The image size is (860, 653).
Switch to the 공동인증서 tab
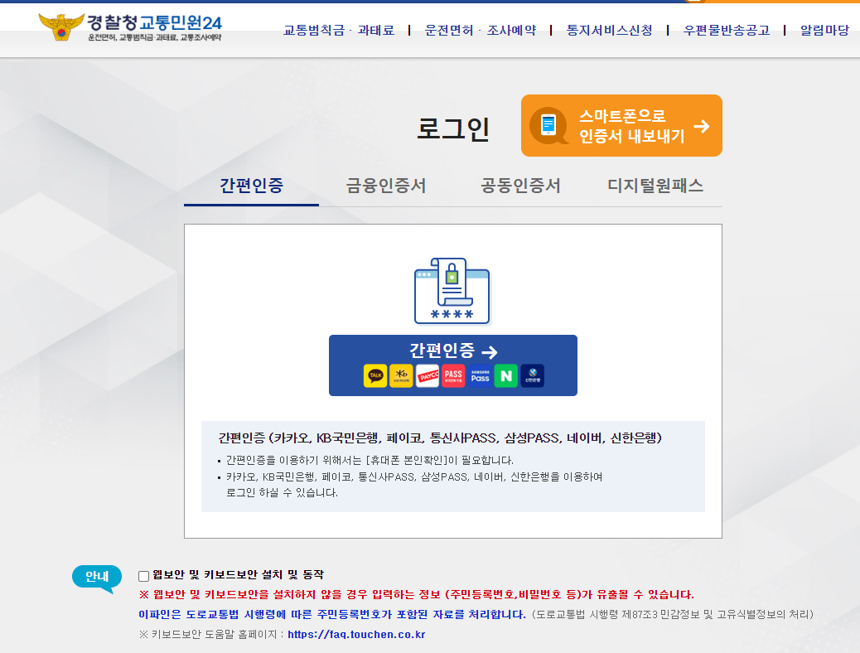coord(520,186)
